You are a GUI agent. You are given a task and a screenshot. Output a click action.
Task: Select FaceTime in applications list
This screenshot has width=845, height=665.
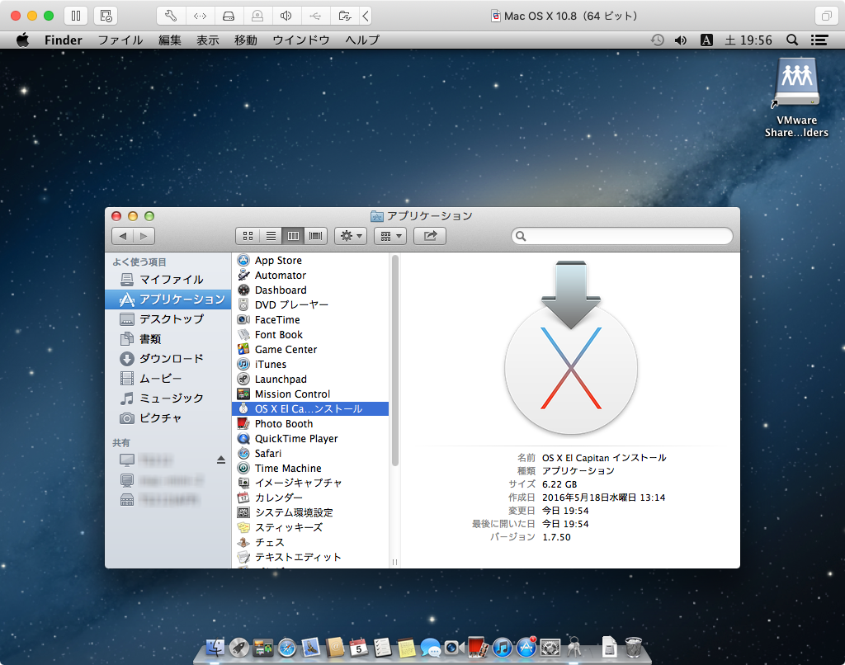click(x=310, y=319)
